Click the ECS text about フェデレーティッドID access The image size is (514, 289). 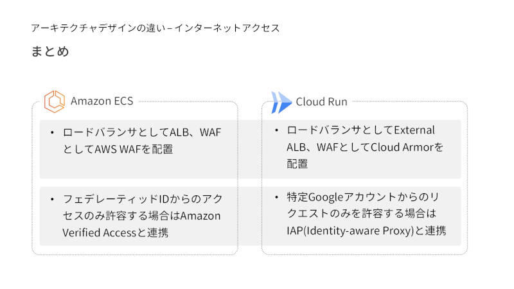click(x=141, y=215)
